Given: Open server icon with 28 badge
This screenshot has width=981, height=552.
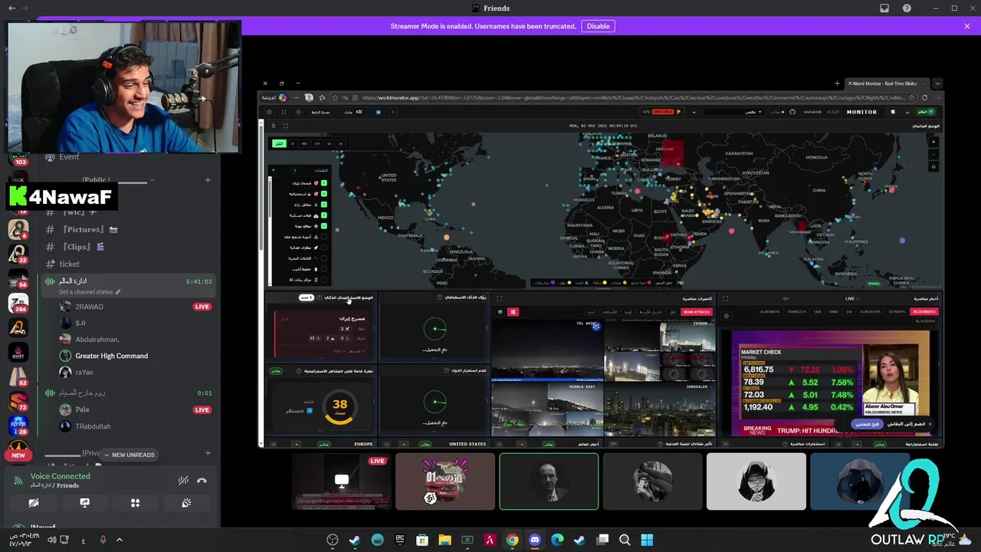Looking at the screenshot, I should pyautogui.click(x=18, y=426).
